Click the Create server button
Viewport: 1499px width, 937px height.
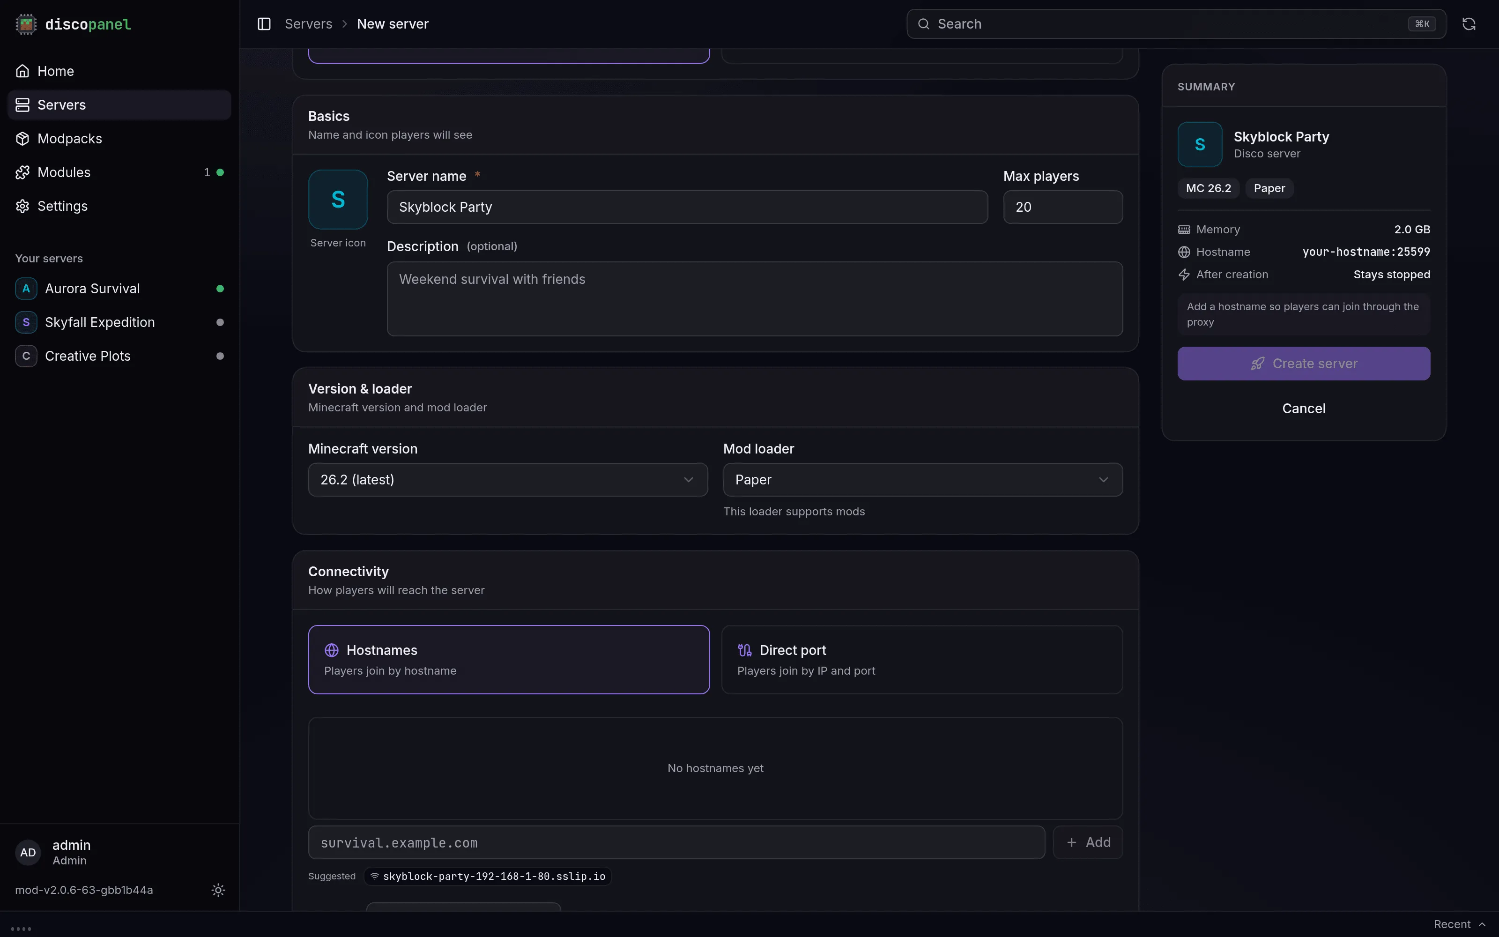pos(1304,364)
